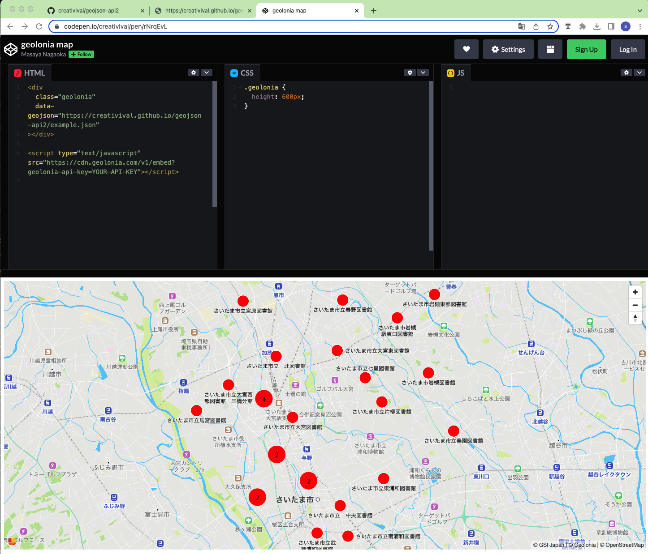Screen dimensions: 648x554
Task: Switch to the creativival/geojson-api2 tab
Action: 90,10
